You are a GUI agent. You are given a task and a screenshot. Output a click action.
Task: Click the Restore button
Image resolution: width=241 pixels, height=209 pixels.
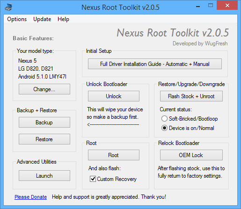pyautogui.click(x=44, y=139)
